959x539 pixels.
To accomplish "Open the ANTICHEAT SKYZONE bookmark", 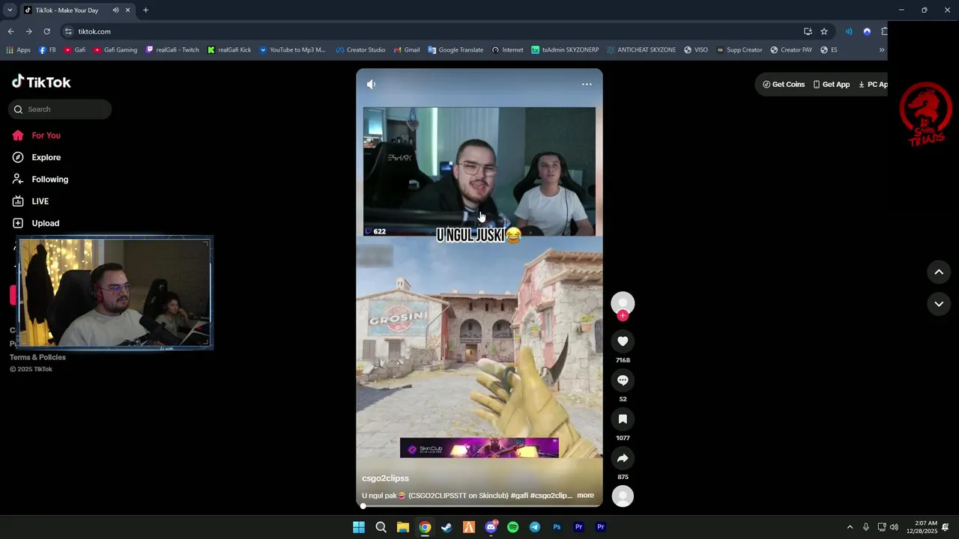I will point(641,50).
